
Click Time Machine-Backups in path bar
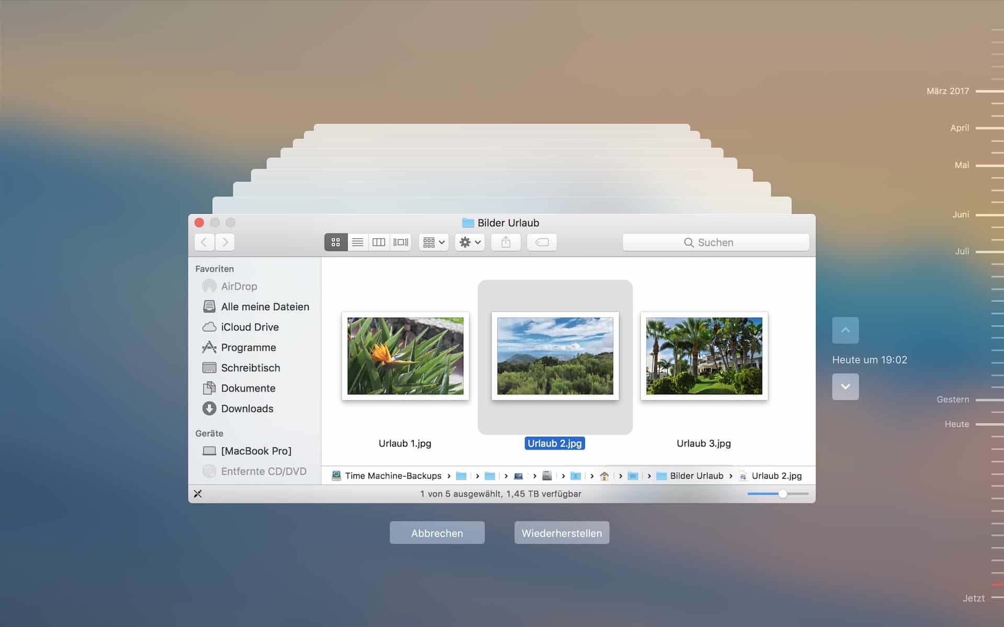(x=387, y=476)
